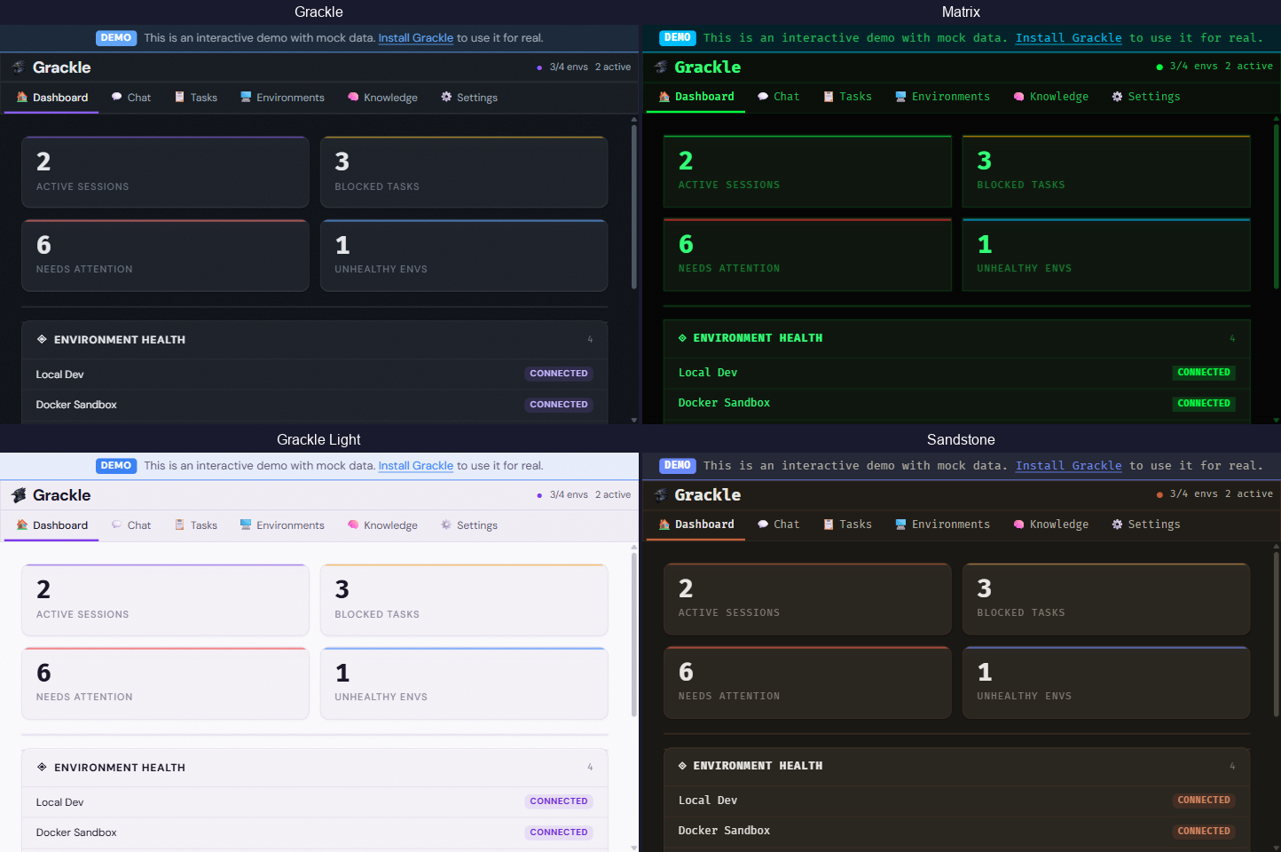
Task: Click the Tasks clipboard icon in the Matrix panel
Action: 829,97
